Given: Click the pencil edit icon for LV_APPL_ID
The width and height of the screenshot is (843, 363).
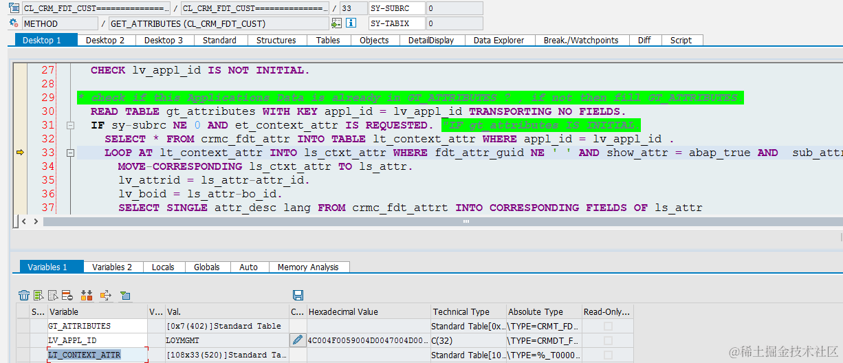Looking at the screenshot, I should (x=298, y=340).
